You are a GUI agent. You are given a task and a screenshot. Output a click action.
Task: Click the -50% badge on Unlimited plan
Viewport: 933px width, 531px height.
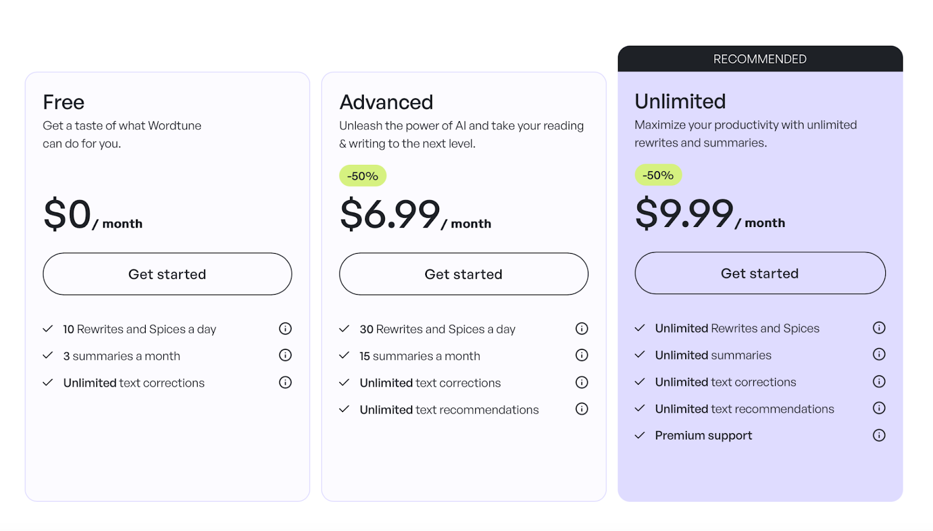tap(658, 175)
